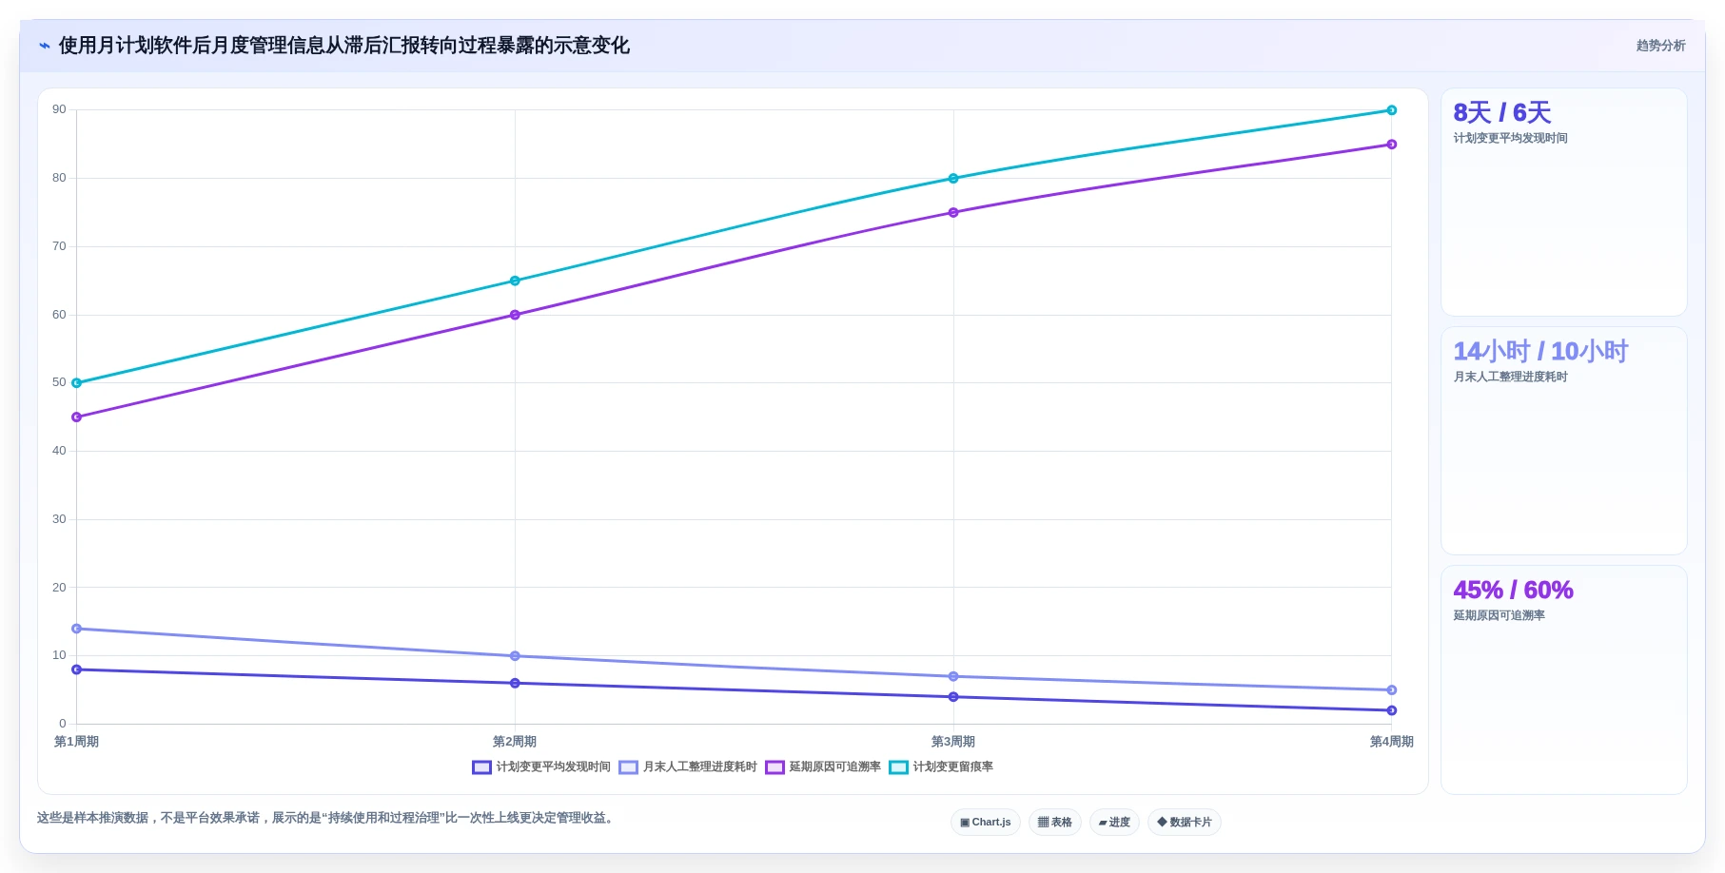
Task: Click cyan data point at 第1周期 (50)
Action: tap(77, 383)
